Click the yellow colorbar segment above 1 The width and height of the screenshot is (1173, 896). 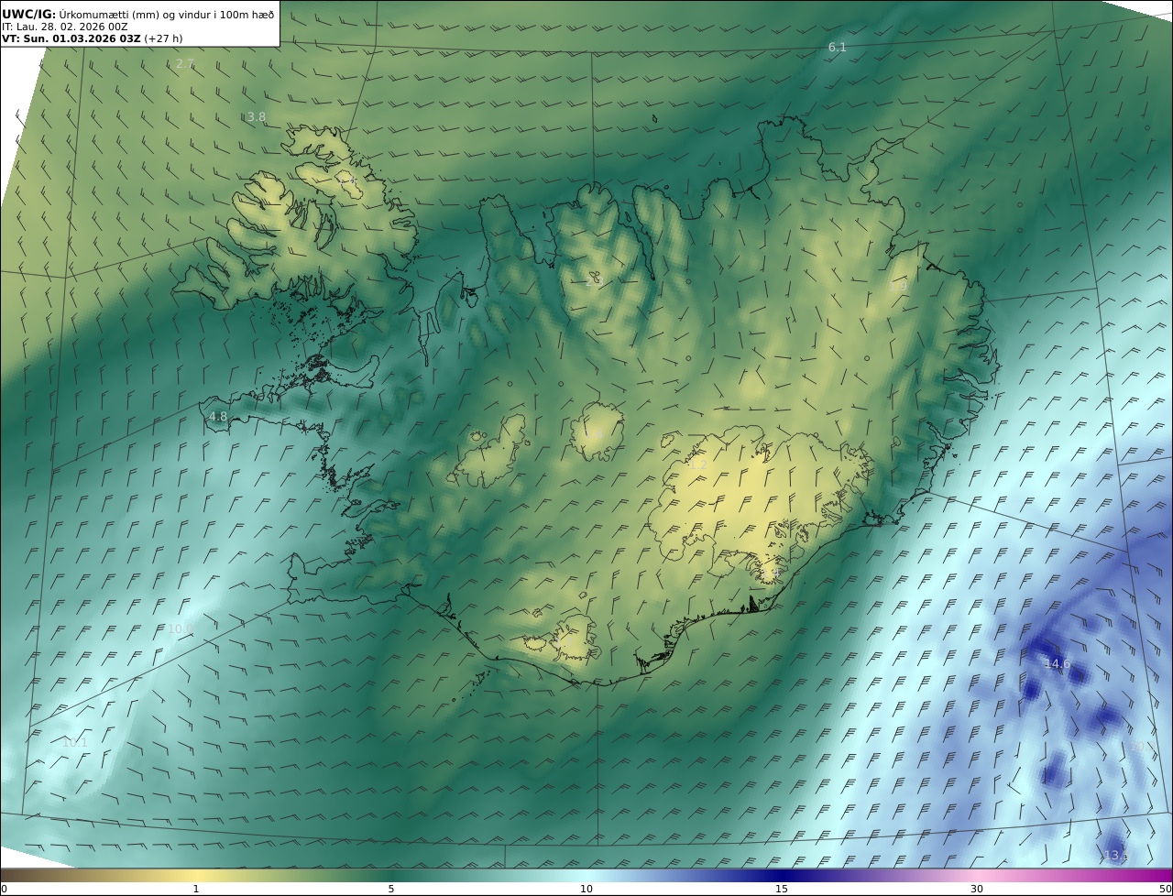click(196, 875)
